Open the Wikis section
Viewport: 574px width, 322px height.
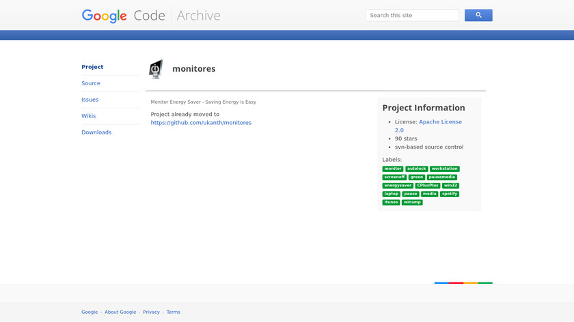[x=89, y=116]
